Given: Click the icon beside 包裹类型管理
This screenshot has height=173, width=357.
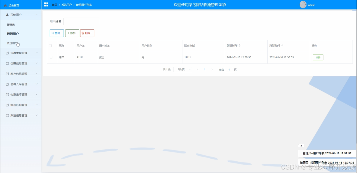Looking at the screenshot, I should 7,53.
